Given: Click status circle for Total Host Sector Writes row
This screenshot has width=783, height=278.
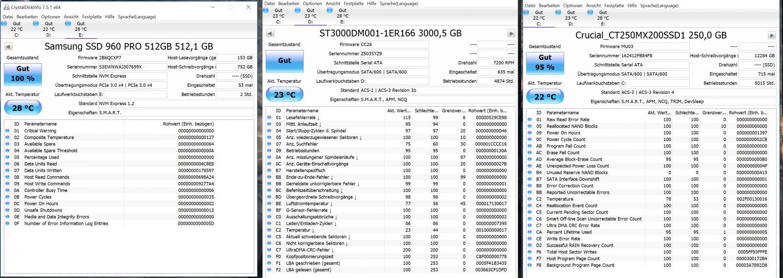Looking at the screenshot, I should click(x=530, y=252).
